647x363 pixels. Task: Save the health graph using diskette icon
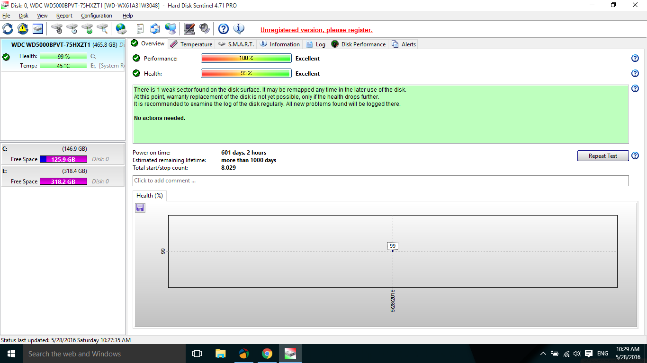click(x=140, y=207)
